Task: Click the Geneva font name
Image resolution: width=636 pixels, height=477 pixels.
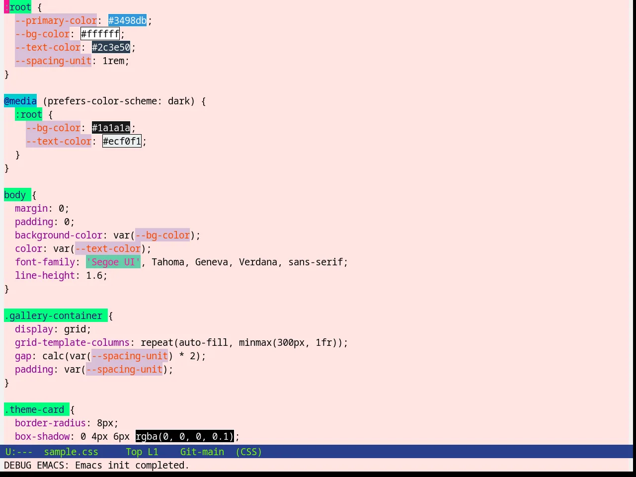Action: click(212, 262)
